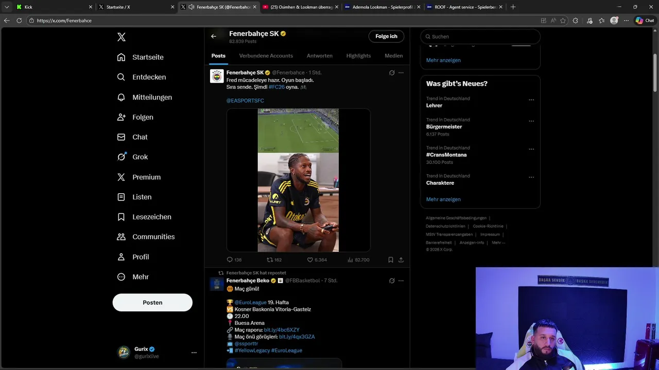Open Lesezeichen bookmarks
This screenshot has height=370, width=659.
(144, 217)
